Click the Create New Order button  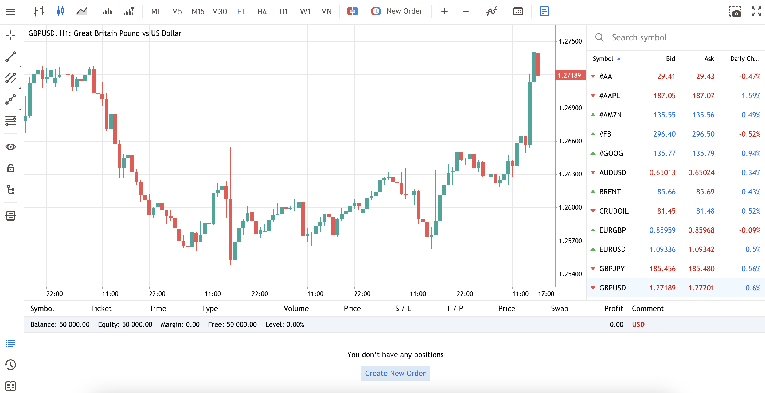point(395,374)
